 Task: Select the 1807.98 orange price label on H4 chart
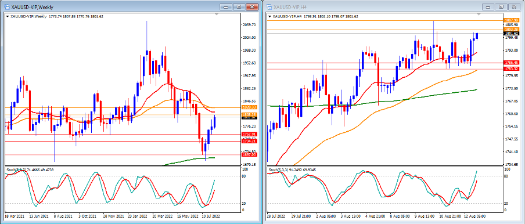(x=512, y=20)
